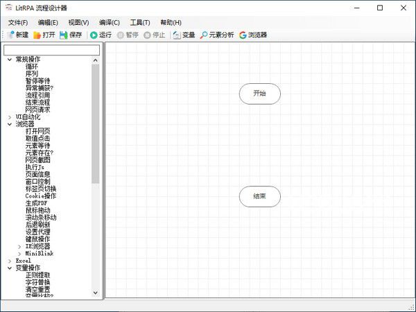Screen dimensions: 416x312
Task: Start the flow with 运行 play icon
Action: pos(94,35)
